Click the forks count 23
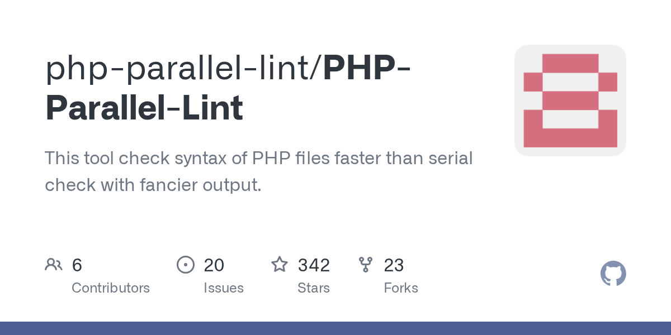 pos(394,265)
